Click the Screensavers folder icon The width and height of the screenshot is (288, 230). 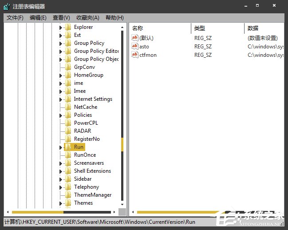tap(68, 163)
